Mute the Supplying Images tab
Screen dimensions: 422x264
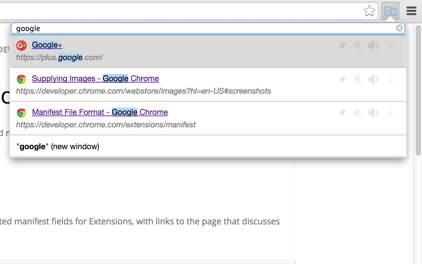(x=358, y=79)
